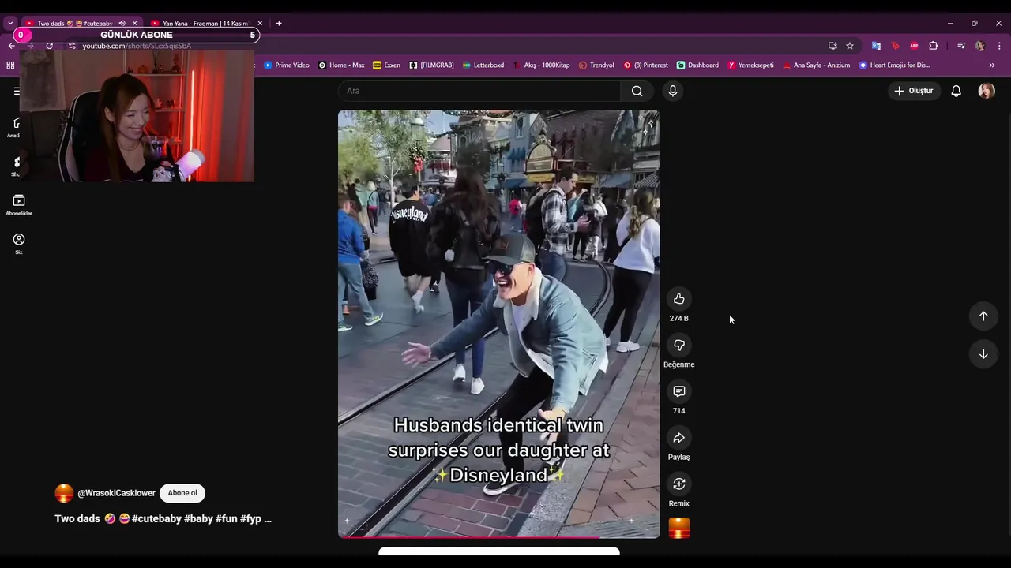Open Chrome three-dot menu
1011x568 pixels.
(999, 46)
